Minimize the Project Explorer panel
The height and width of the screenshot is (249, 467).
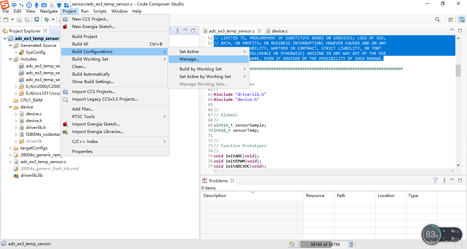tap(186, 30)
